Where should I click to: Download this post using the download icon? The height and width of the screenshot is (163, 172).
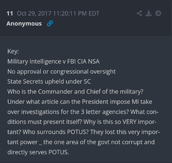pyautogui.click(x=149, y=13)
